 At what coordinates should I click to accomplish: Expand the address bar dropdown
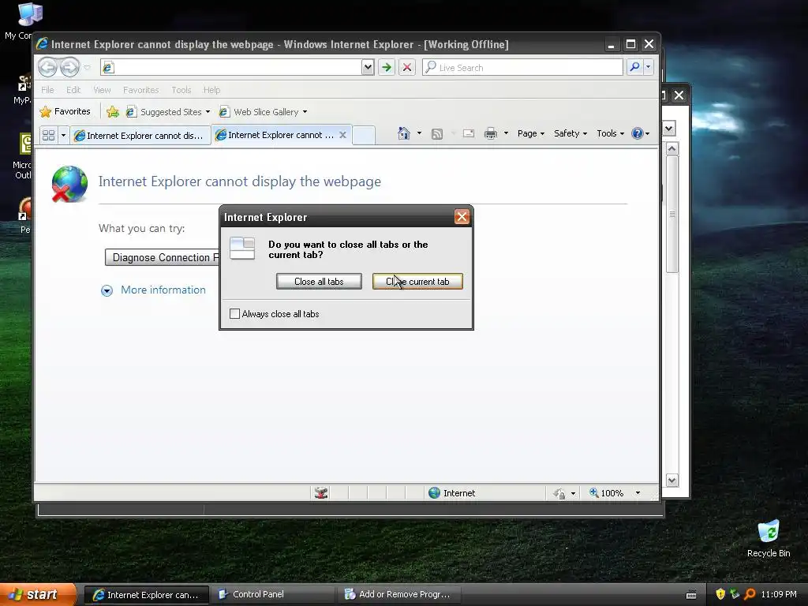[x=368, y=67]
